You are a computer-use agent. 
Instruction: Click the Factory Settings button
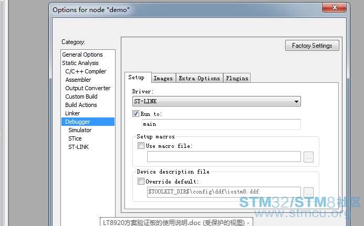tap(312, 46)
